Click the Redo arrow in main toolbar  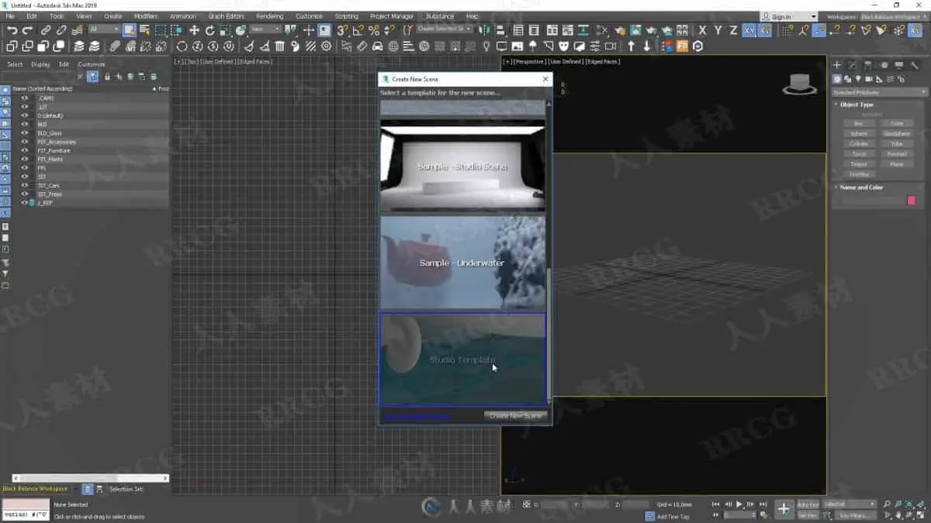[27, 30]
